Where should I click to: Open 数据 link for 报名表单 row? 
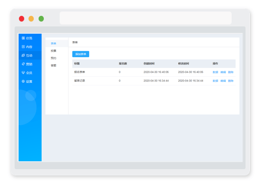(215, 72)
